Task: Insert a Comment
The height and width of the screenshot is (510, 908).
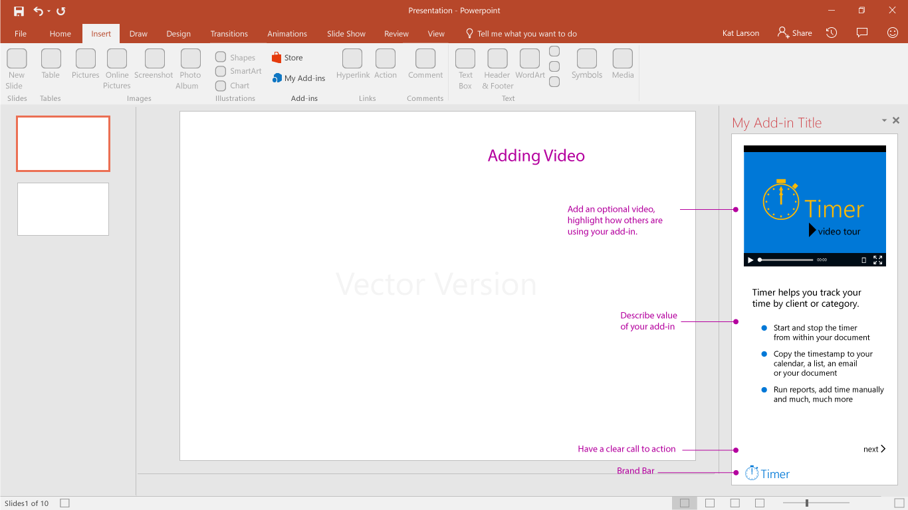Action: point(425,64)
